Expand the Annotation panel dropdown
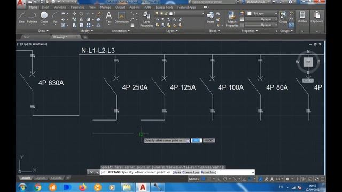 (x=121, y=31)
